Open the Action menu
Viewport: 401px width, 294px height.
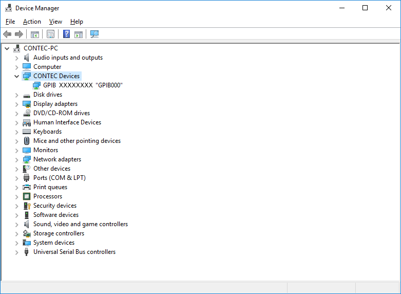click(x=32, y=22)
